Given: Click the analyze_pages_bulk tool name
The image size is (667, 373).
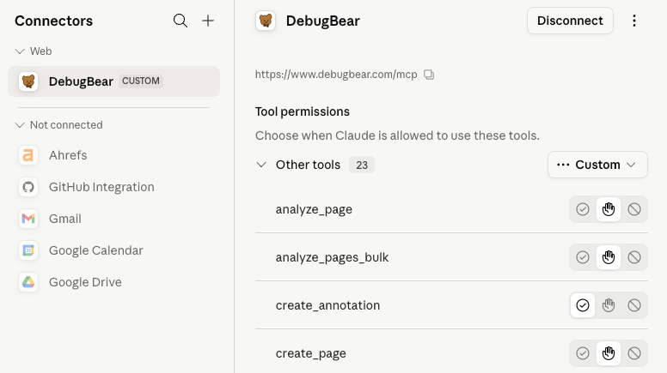Looking at the screenshot, I should (332, 257).
